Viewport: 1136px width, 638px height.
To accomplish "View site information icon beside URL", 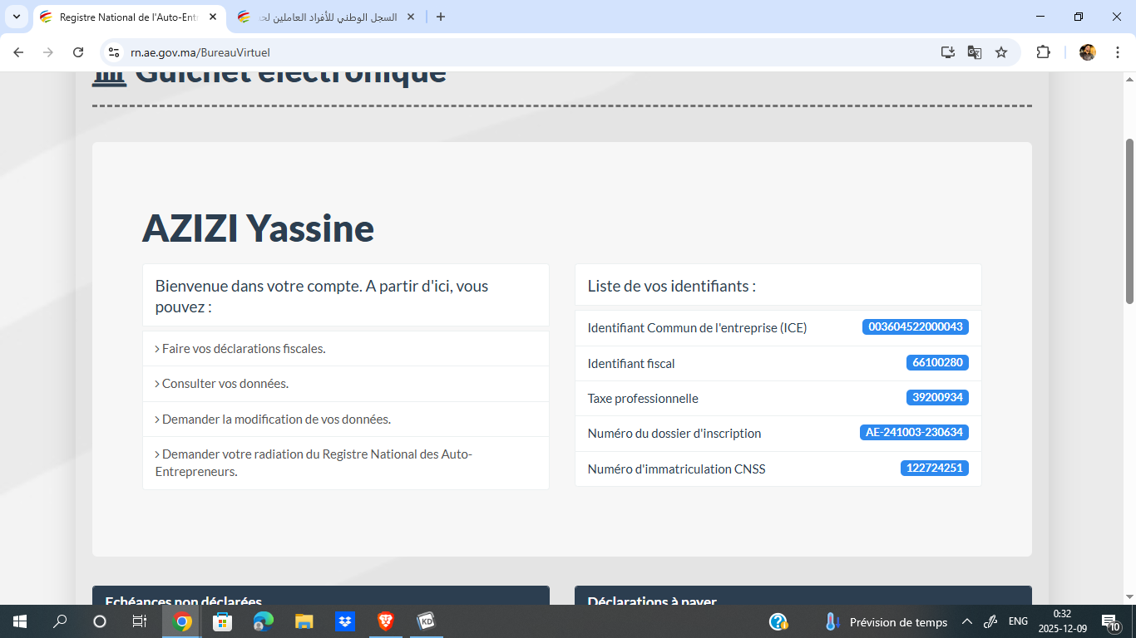I will (115, 52).
